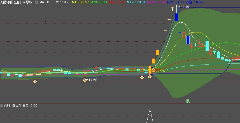The image size is (240, 123).
Task: Click money bag icon under tall orange candle
Action: (150, 76)
